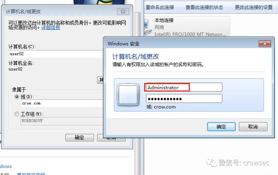
Task: Open the 详细信息 link
Action: point(51,28)
